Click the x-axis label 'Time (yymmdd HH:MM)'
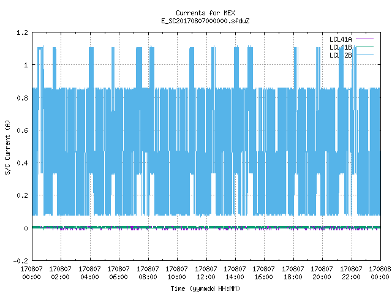This screenshot has height=294, width=392. click(205, 288)
